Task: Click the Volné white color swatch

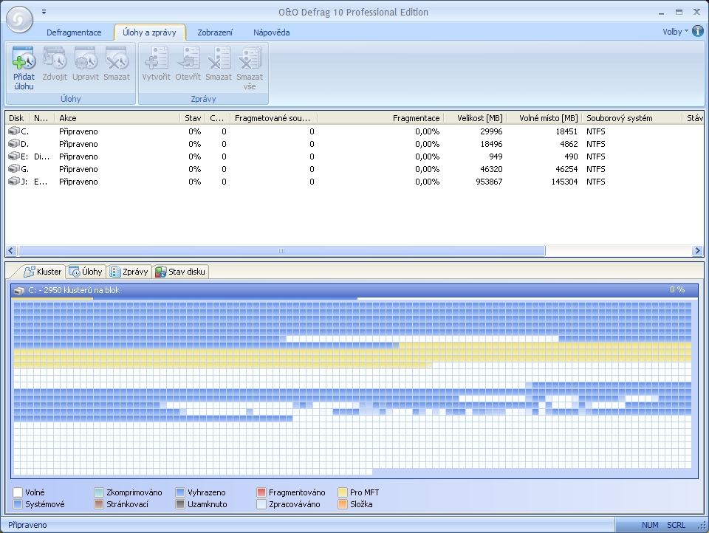Action: tap(18, 492)
